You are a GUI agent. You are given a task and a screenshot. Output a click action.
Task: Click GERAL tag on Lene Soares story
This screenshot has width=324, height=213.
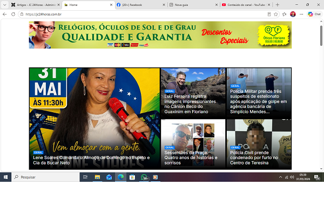38,153
